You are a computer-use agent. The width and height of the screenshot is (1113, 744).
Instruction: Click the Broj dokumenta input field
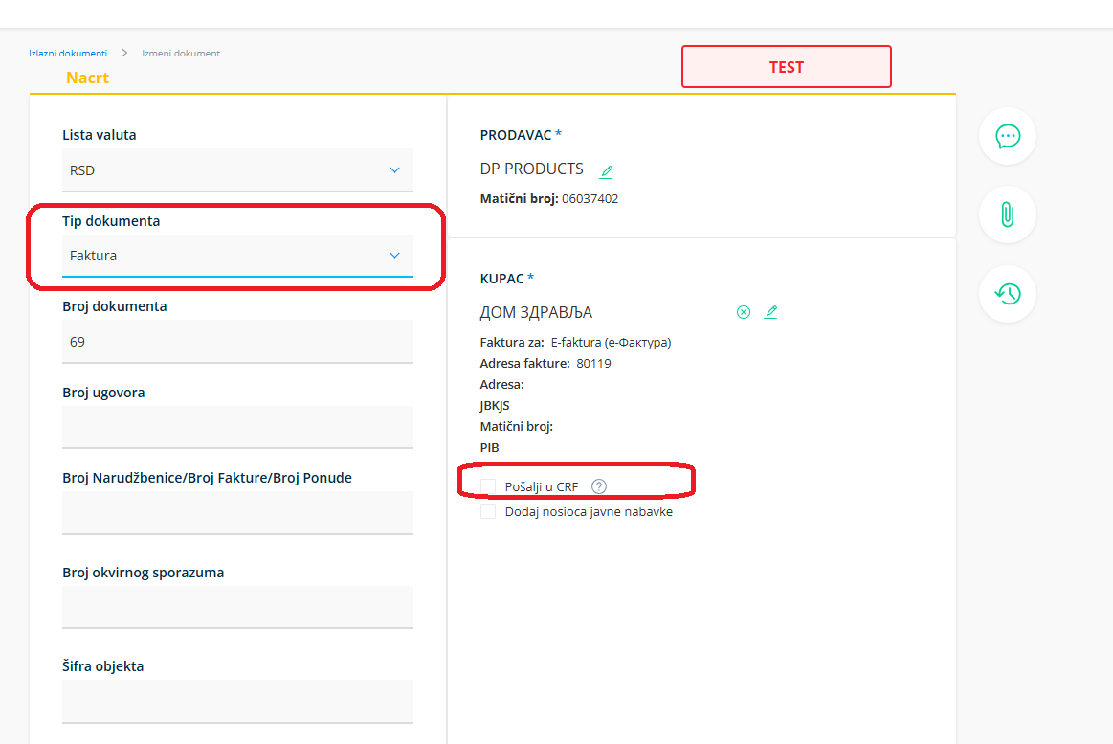[237, 341]
